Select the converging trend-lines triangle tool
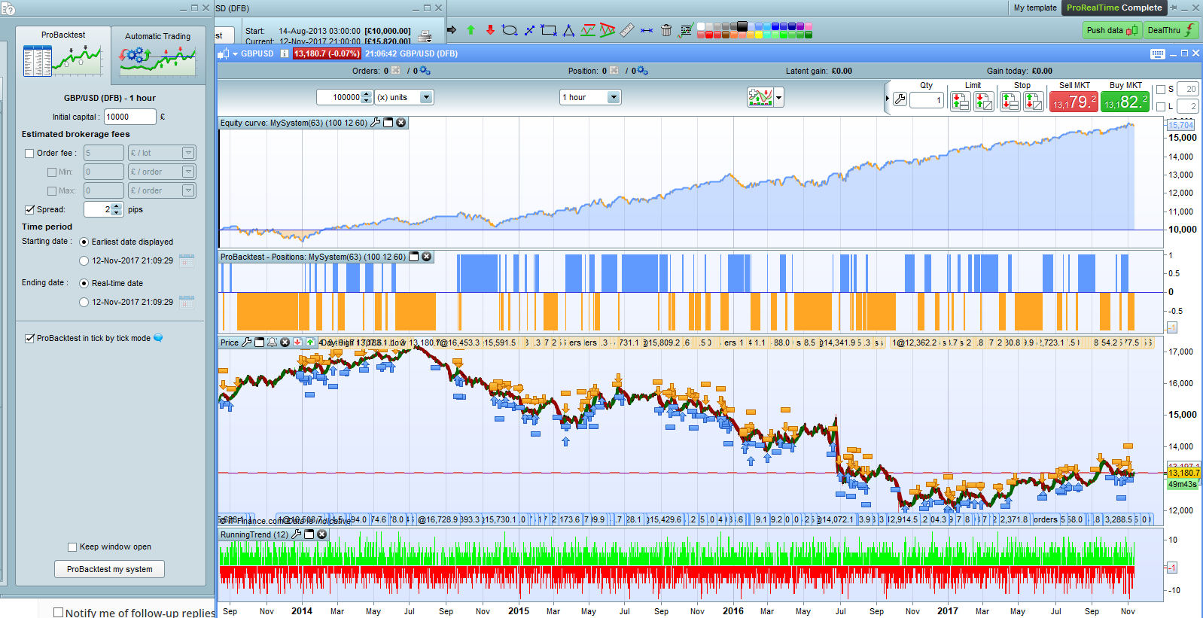Image resolution: width=1203 pixels, height=618 pixels. [608, 30]
